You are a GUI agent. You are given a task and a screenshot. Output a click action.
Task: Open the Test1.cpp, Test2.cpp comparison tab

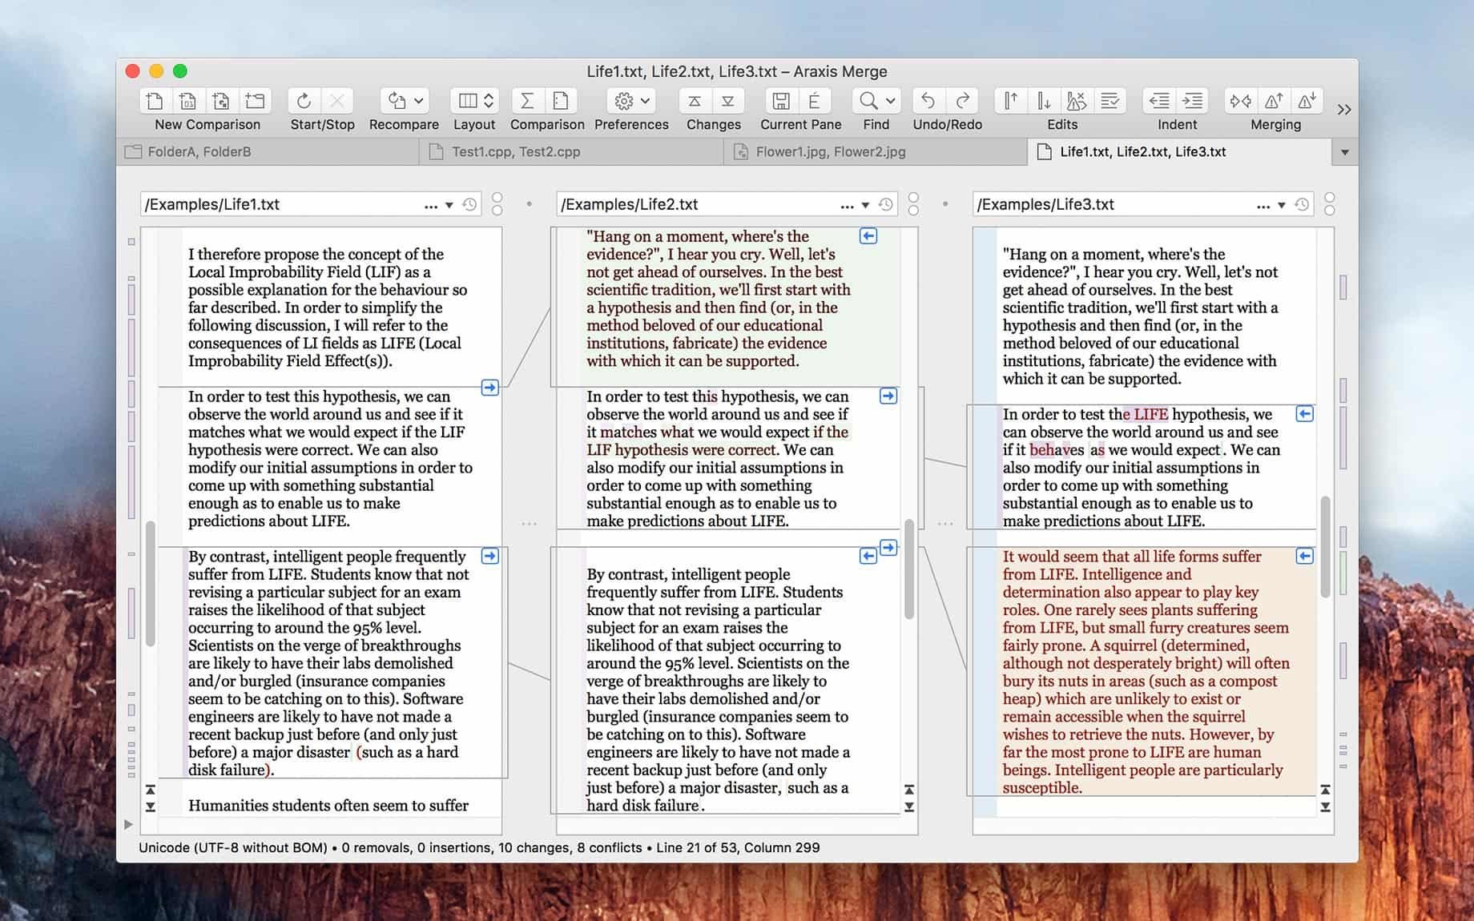(x=515, y=151)
